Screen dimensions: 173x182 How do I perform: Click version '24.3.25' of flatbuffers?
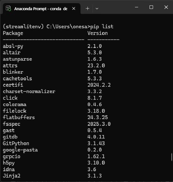tap(98, 117)
